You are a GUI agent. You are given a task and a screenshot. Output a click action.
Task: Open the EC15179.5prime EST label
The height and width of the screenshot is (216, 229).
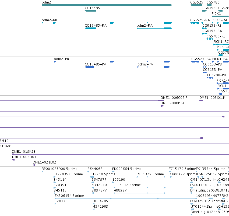coord(182,169)
